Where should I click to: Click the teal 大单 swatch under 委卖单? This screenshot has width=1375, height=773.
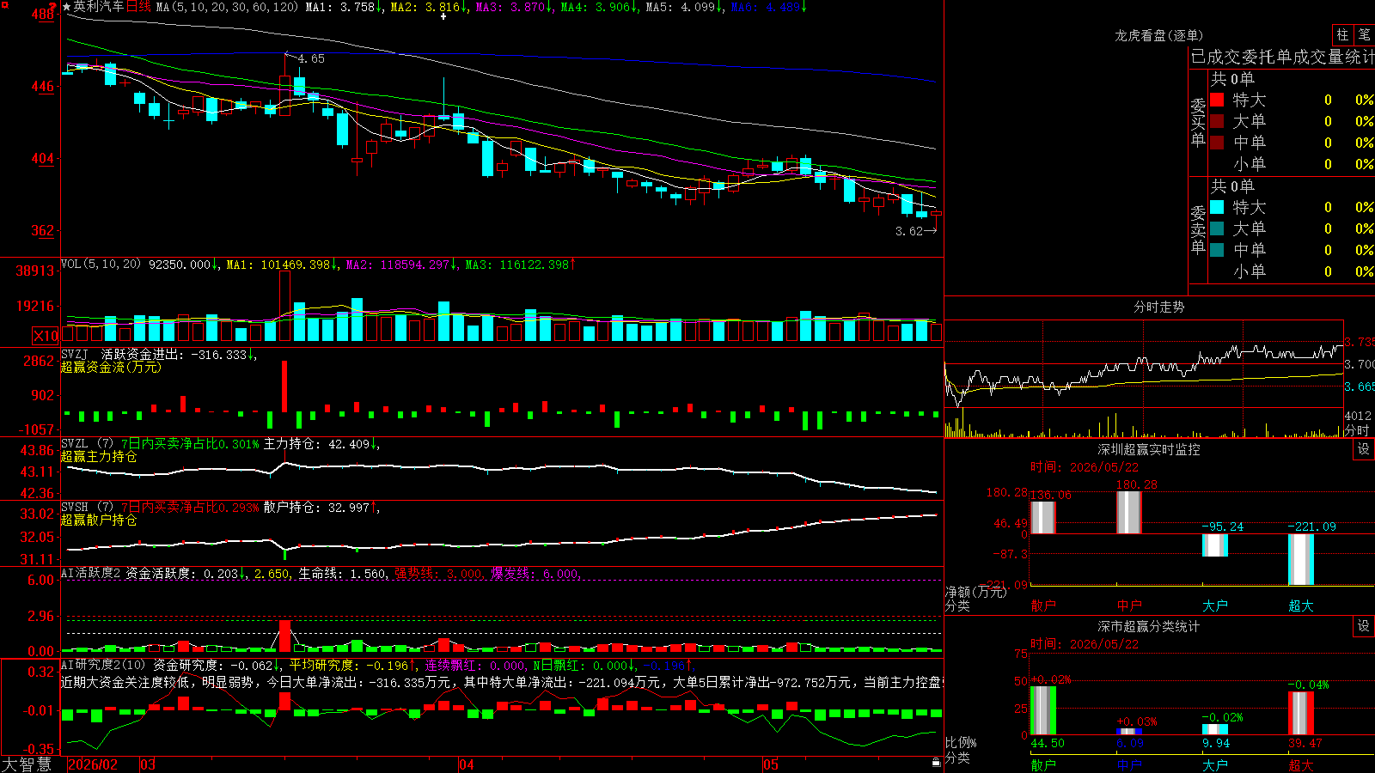1217,228
